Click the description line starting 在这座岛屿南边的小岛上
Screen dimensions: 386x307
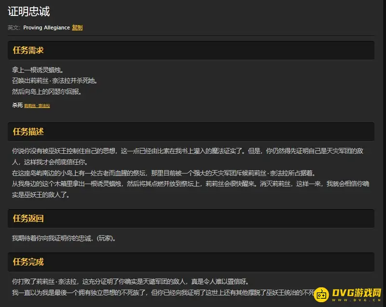tap(164, 173)
